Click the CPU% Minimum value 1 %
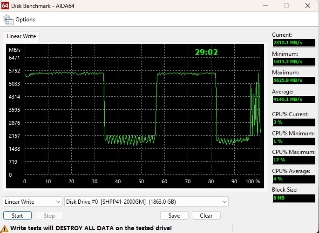Image resolution: width=319 pixels, height=233 pixels. pos(293,141)
